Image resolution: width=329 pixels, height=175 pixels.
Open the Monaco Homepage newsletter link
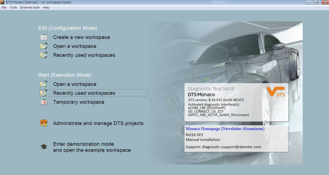225,129
